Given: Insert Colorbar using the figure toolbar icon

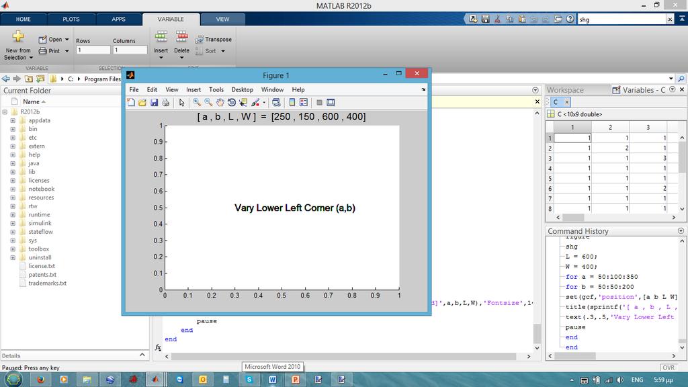Looking at the screenshot, I should 292,102.
